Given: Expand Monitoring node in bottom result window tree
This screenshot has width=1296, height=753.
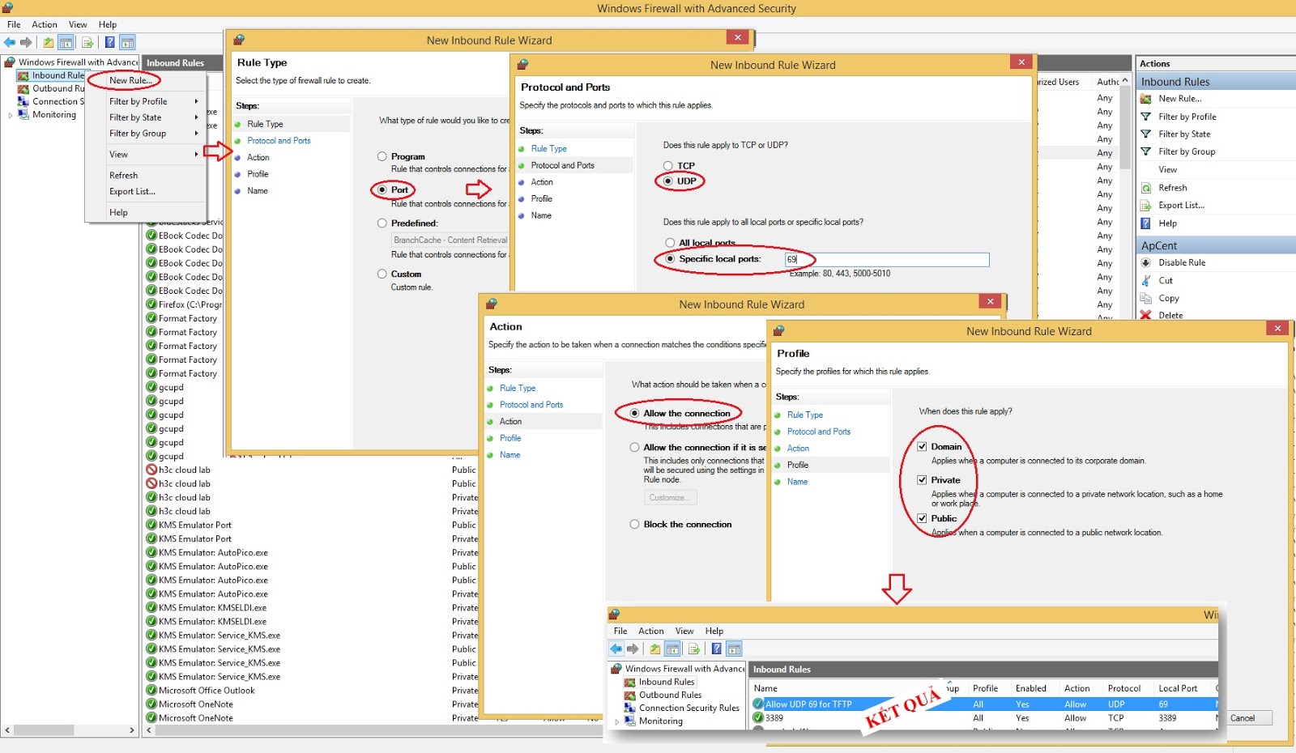Looking at the screenshot, I should (x=617, y=721).
